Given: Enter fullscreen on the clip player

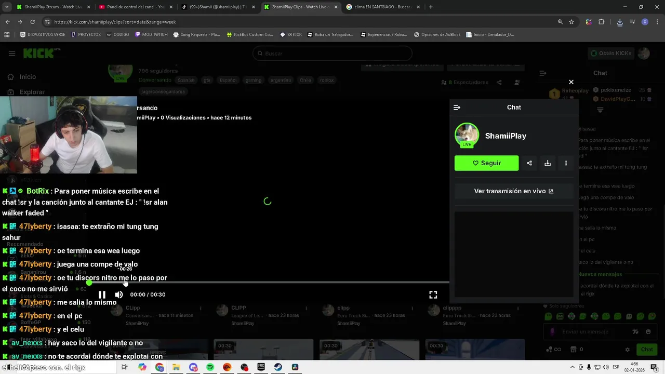Looking at the screenshot, I should (433, 295).
